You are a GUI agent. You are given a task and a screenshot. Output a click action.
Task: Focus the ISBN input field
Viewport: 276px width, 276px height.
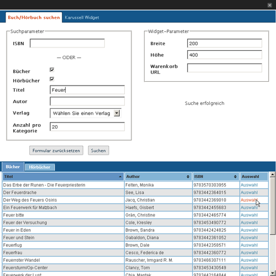pyautogui.click(x=67, y=43)
